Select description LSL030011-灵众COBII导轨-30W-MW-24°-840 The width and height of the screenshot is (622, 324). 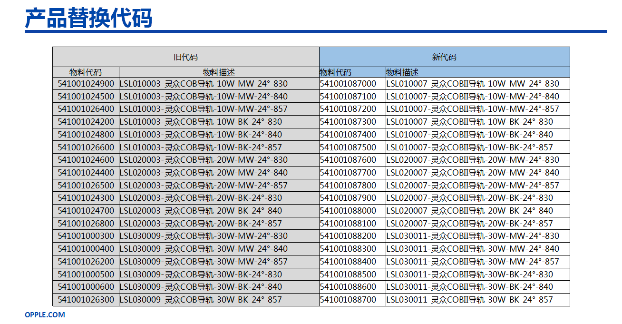coord(473,249)
